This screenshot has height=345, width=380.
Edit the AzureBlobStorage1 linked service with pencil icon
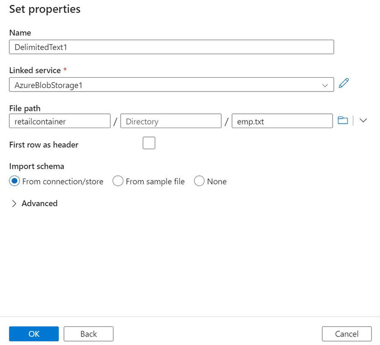tap(343, 83)
